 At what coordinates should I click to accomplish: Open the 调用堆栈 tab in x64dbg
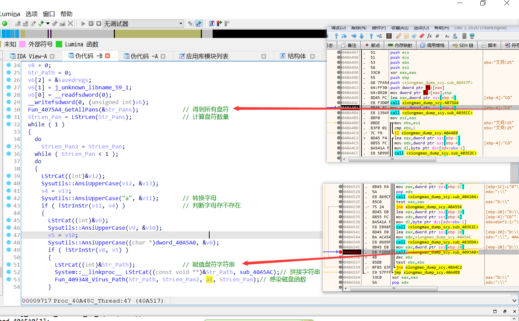pos(432,45)
